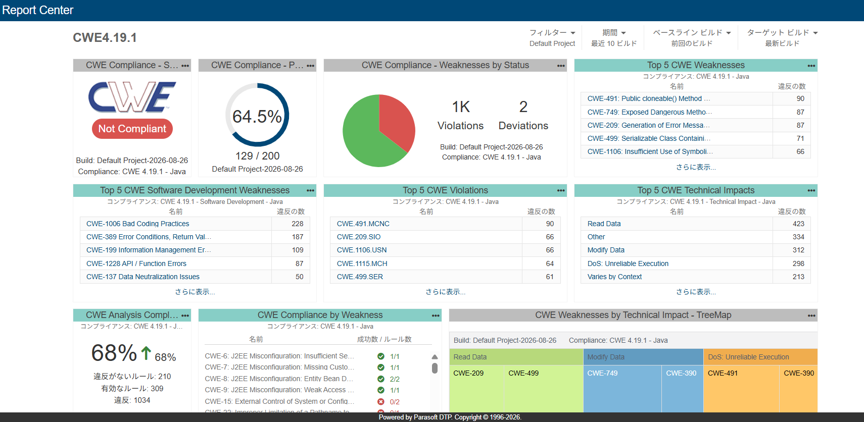Open ellipsis menu on Weaknesses by Status widget
Screen dimensions: 864x422
pos(561,66)
